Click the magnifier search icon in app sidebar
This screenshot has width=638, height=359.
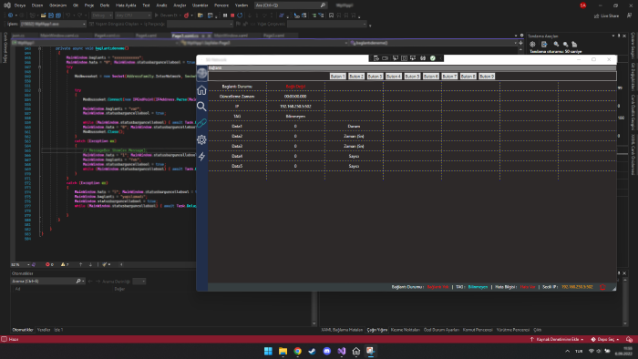coord(201,107)
